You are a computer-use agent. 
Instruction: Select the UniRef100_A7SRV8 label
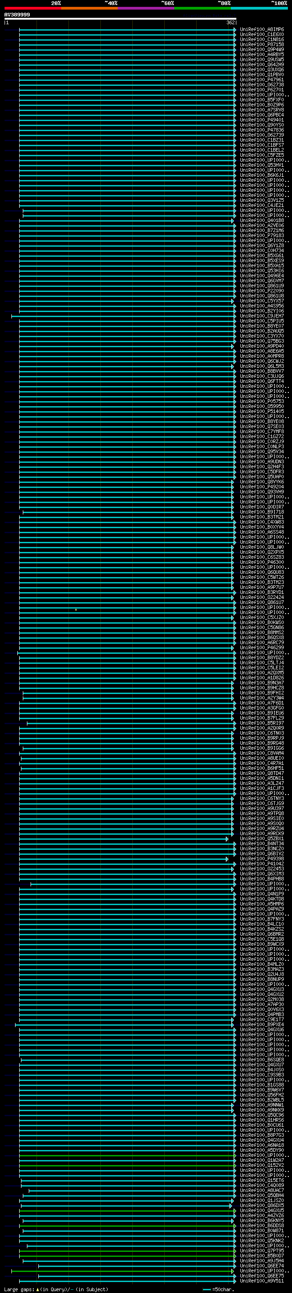pos(261,110)
